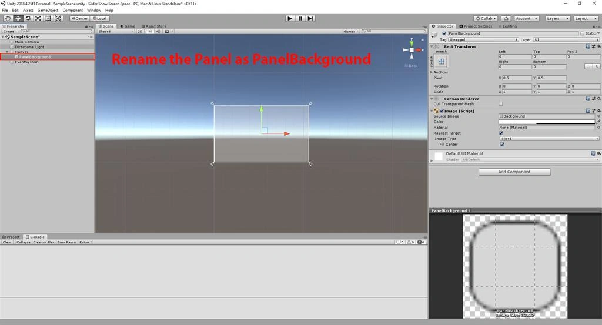602x325 pixels.
Task: Toggle Local handle rotation button
Action: coord(100,18)
